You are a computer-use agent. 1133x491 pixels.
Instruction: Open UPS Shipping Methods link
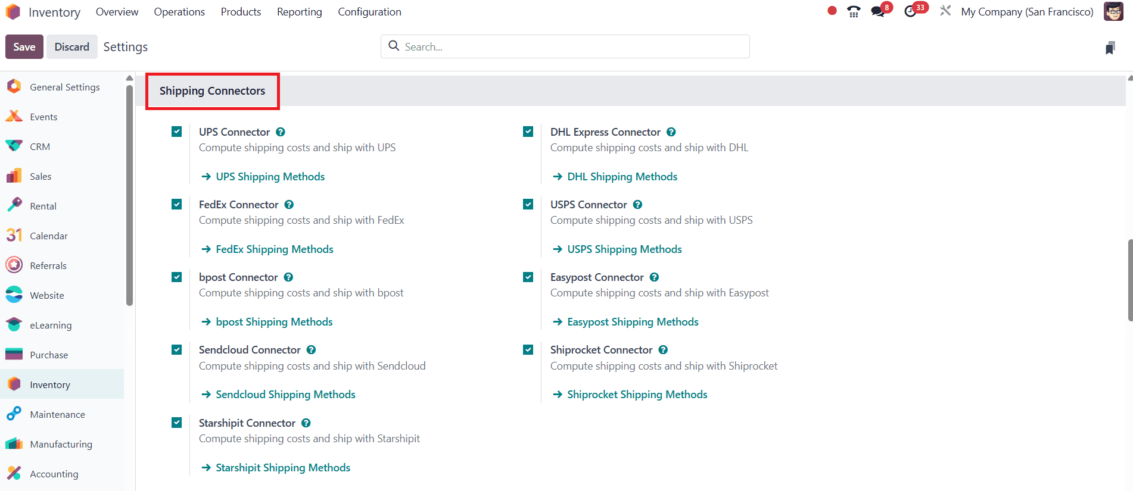click(263, 177)
